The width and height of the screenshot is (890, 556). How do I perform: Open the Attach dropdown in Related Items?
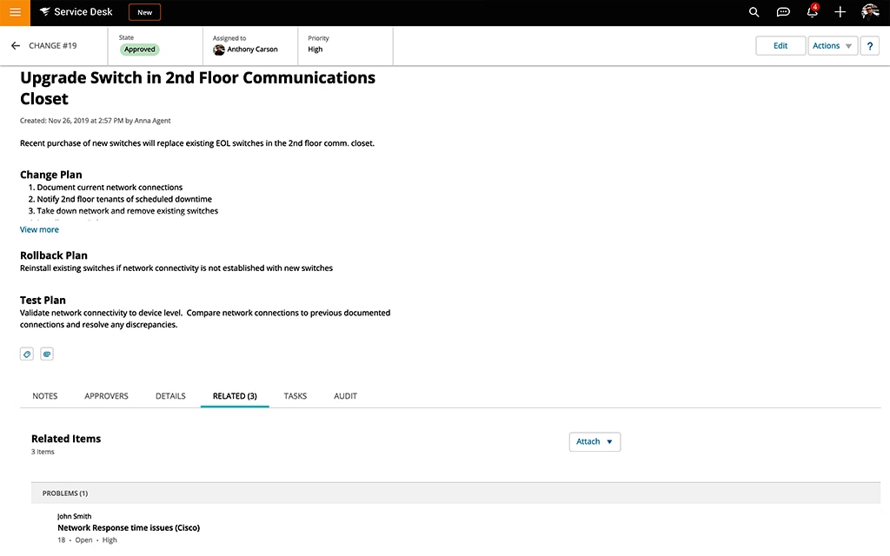594,441
